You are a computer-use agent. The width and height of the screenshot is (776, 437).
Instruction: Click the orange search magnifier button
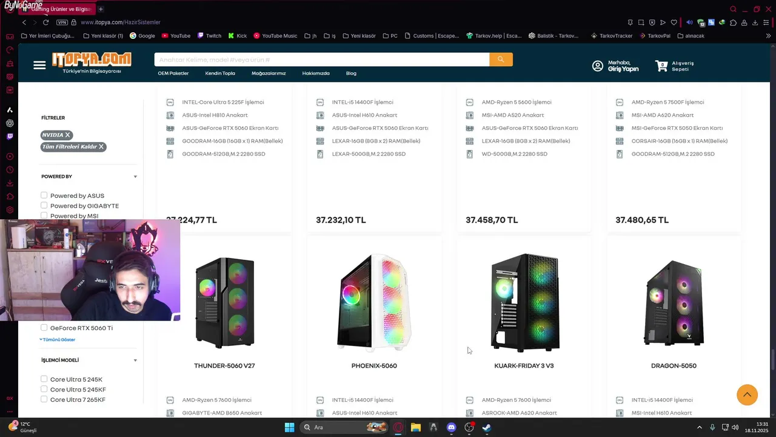(x=501, y=59)
